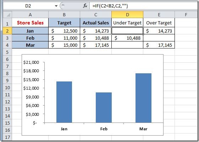The image size is (199, 142).
Task: Click the "Store Sales" cell
Action: click(x=30, y=23)
